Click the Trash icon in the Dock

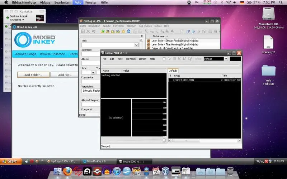(x=230, y=171)
